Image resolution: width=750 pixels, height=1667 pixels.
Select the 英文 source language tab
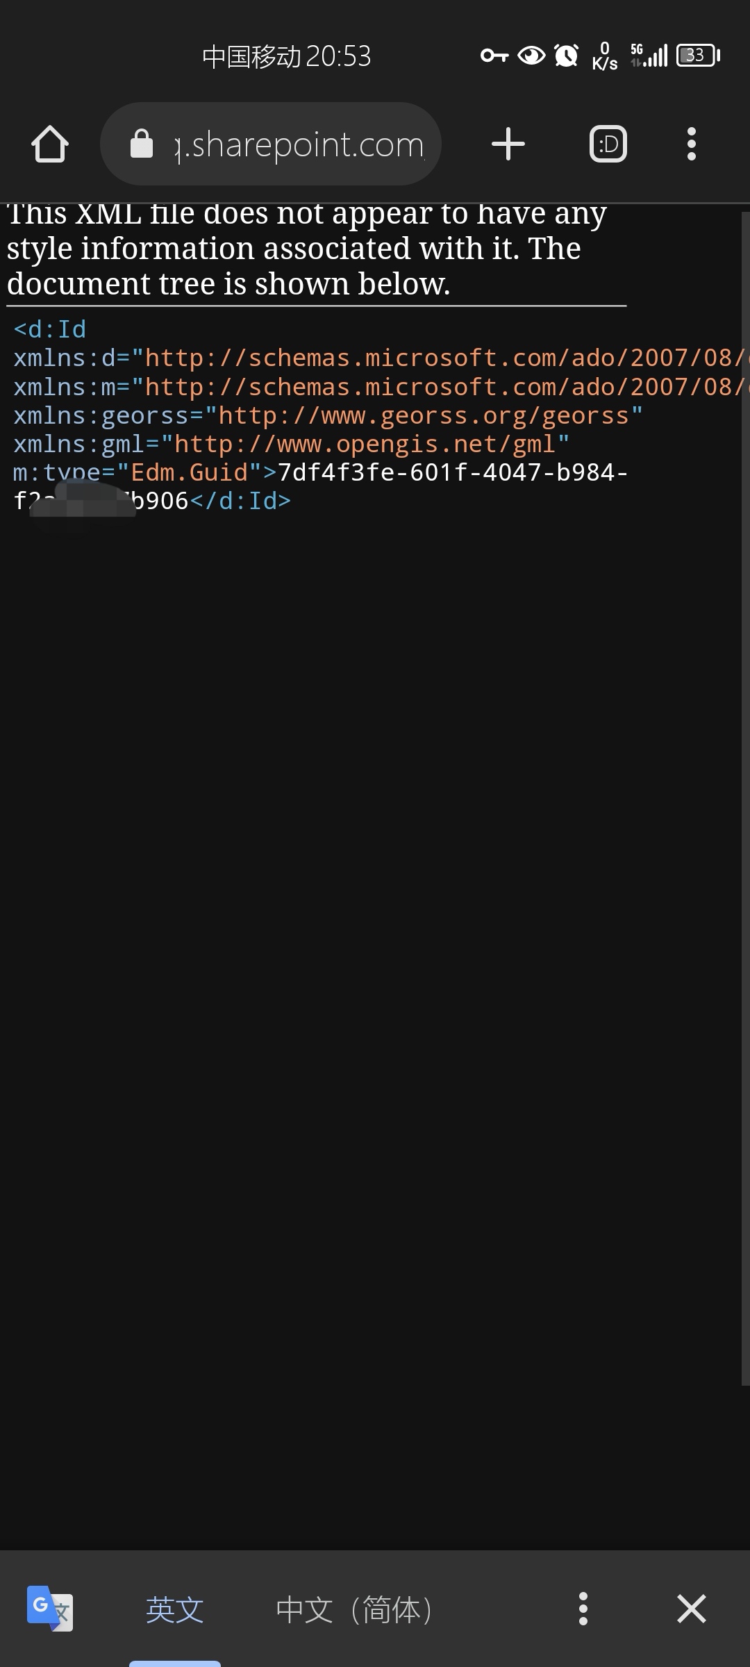(x=174, y=1609)
